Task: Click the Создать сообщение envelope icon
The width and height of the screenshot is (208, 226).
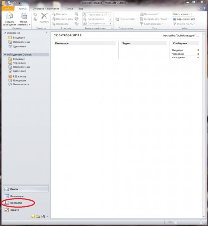Action: [9, 16]
